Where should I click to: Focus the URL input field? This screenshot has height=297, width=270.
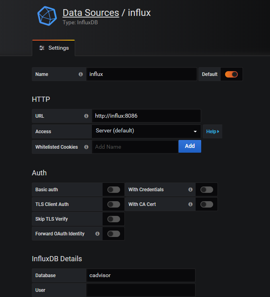pos(146,116)
